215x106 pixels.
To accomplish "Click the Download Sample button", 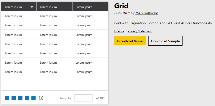I will click(165, 41).
